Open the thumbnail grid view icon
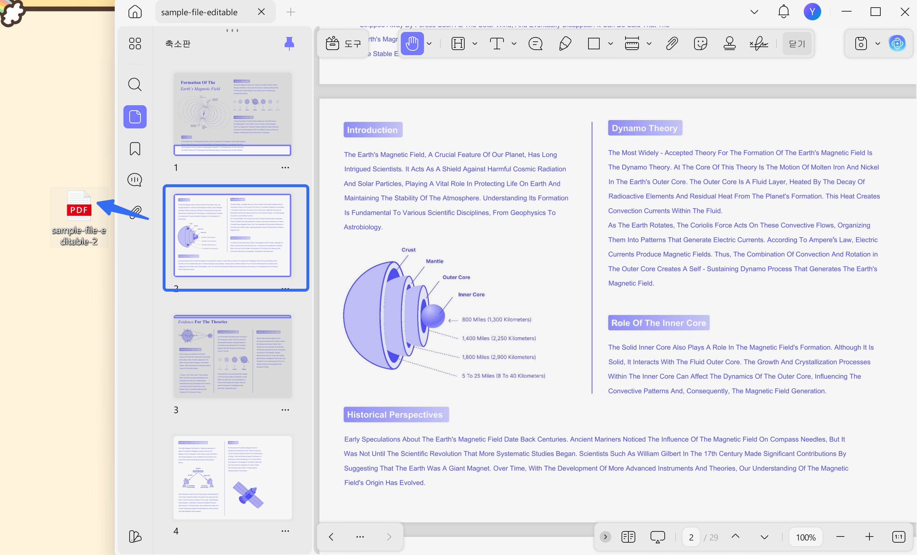The width and height of the screenshot is (917, 555). [x=135, y=44]
